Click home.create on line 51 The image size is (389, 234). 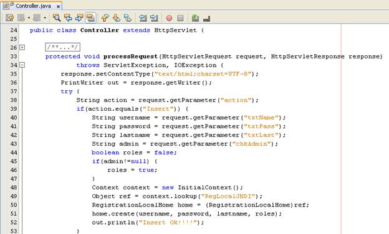(x=113, y=213)
